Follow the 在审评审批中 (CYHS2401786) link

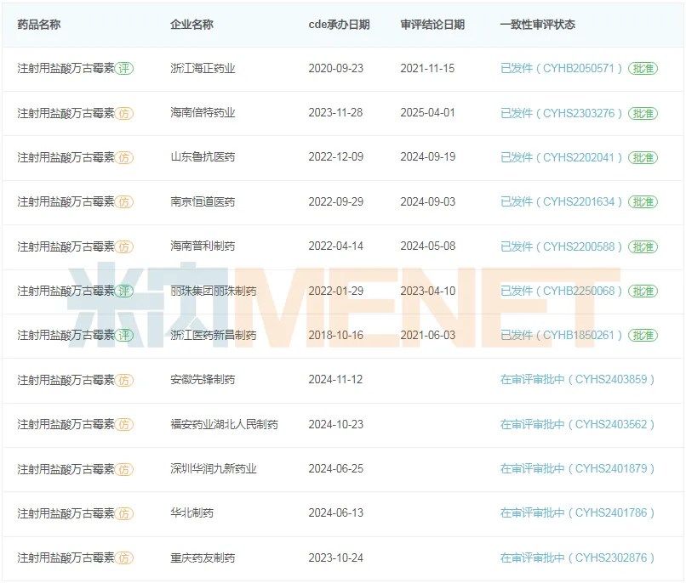pyautogui.click(x=578, y=513)
